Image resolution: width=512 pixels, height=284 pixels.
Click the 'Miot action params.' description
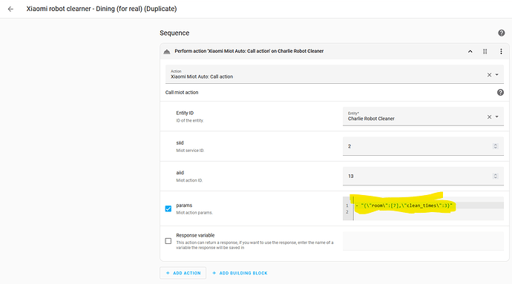click(194, 213)
